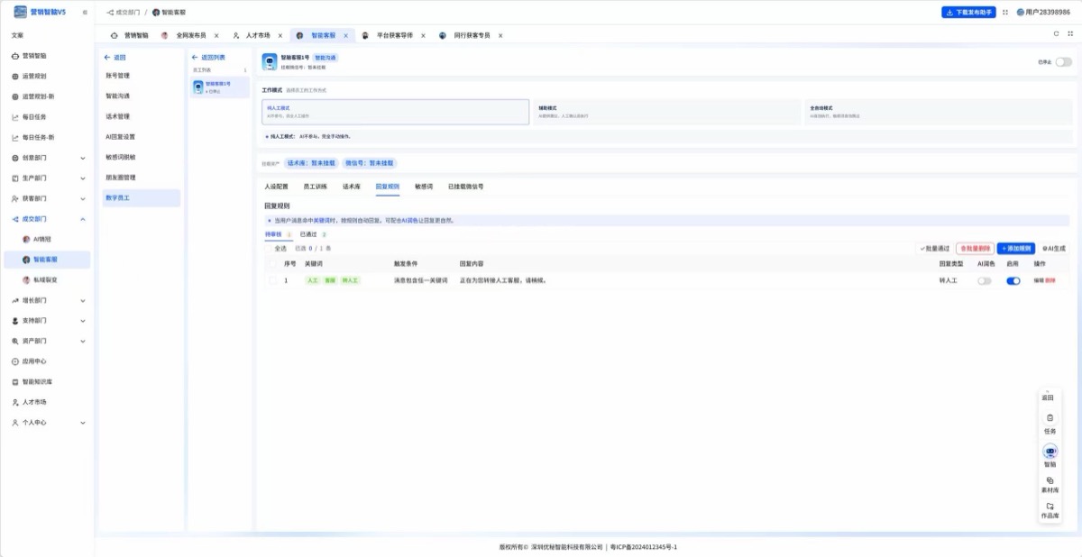Close the 平台获客导师 tab
Image resolution: width=1082 pixels, height=557 pixels.
coord(424,35)
